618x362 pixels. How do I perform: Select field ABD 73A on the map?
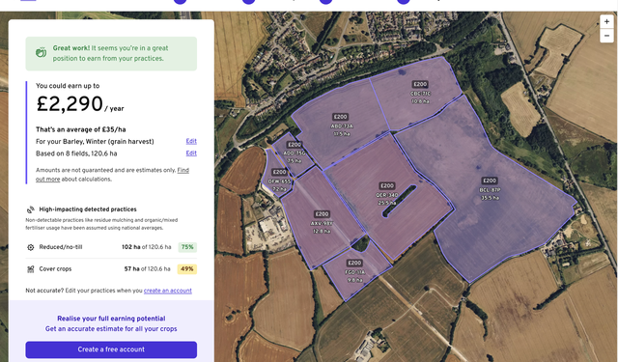pyautogui.click(x=341, y=125)
